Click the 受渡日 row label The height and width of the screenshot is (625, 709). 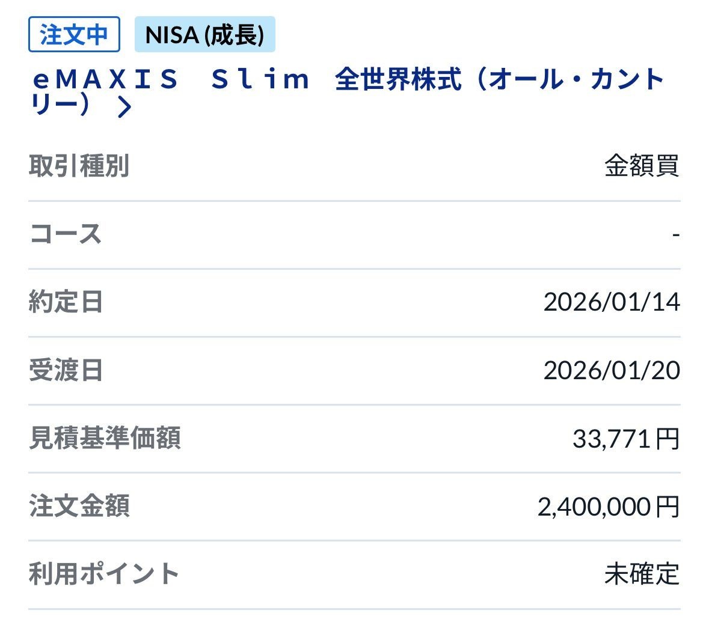[x=66, y=370]
